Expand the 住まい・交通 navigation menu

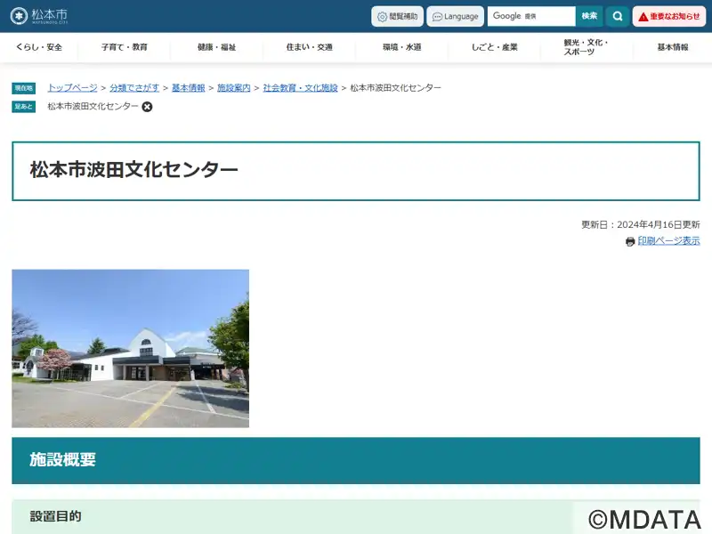point(310,47)
